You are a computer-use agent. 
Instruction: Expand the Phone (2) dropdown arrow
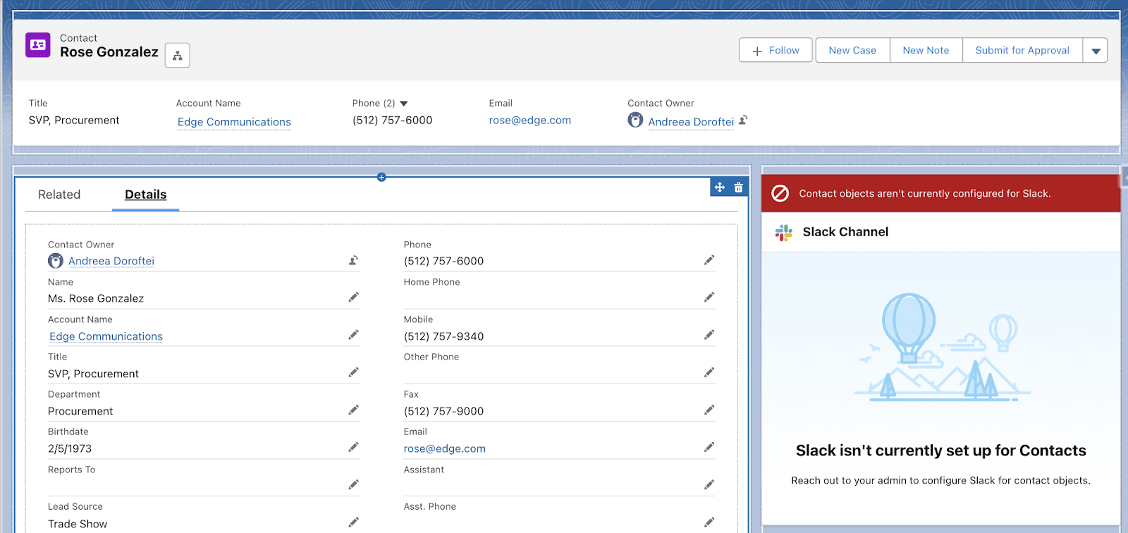[404, 104]
